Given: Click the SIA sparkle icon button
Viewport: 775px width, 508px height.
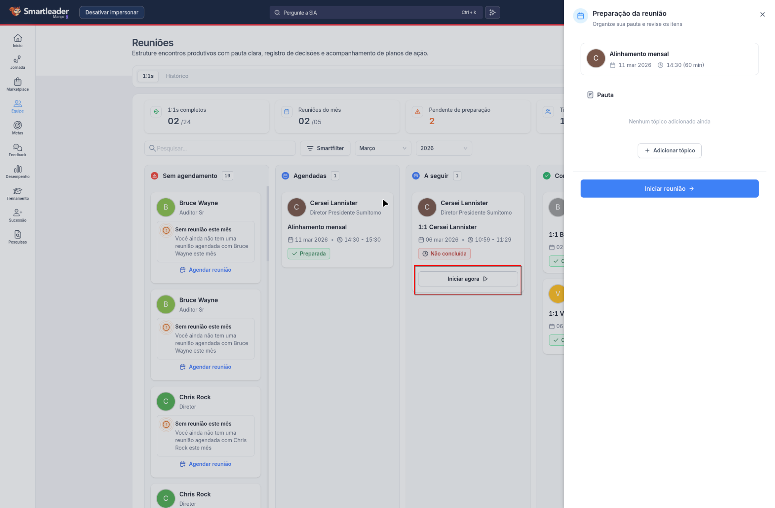Looking at the screenshot, I should point(492,13).
